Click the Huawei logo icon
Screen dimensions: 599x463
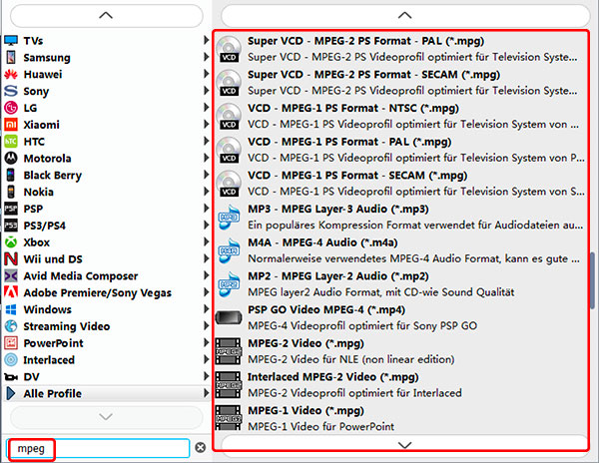tap(11, 74)
